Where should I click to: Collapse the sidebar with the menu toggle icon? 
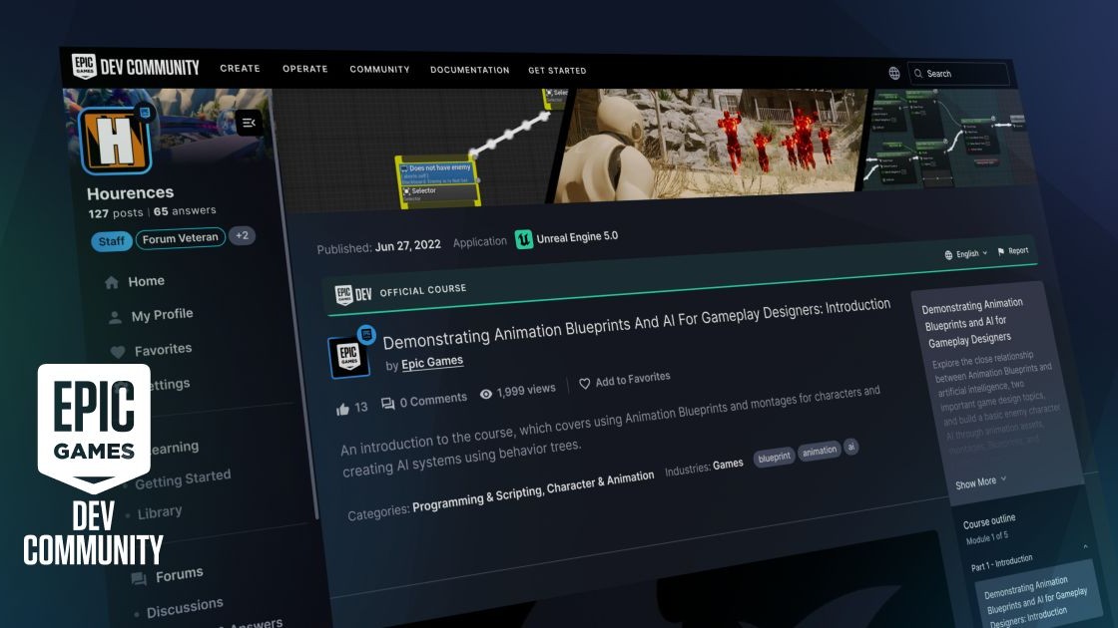click(249, 123)
